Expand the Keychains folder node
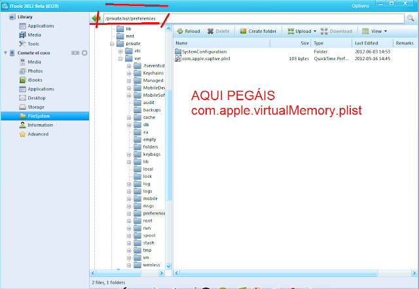Screen dimensions: 419x289 (129, 73)
